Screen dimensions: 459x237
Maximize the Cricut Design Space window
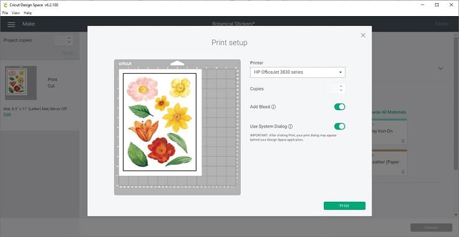(437, 5)
